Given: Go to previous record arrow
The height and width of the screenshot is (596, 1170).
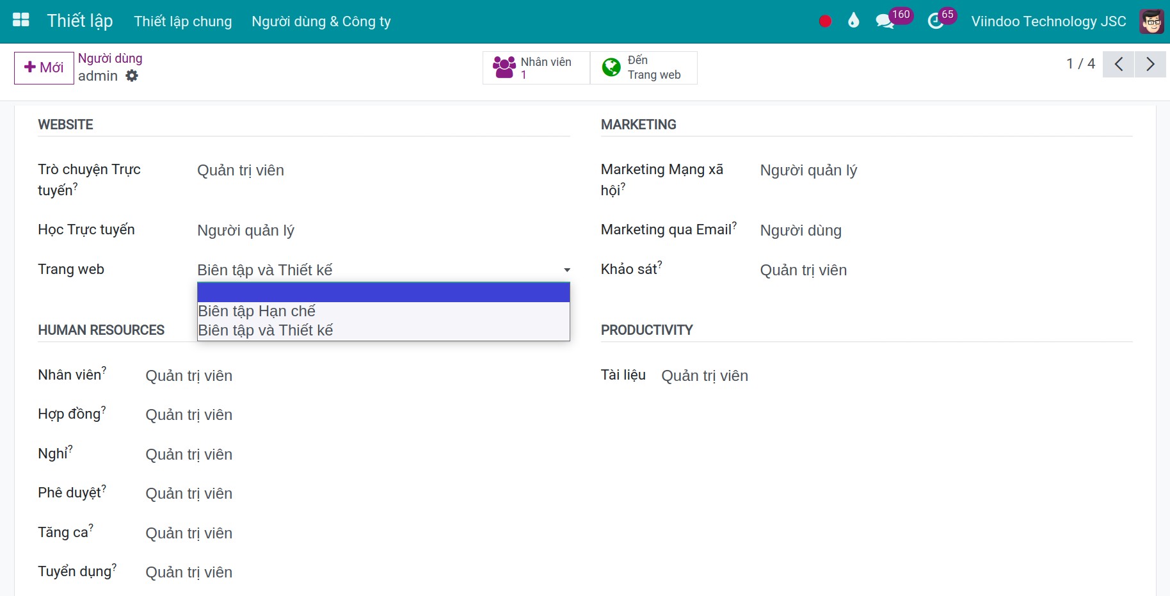Looking at the screenshot, I should tap(1118, 64).
